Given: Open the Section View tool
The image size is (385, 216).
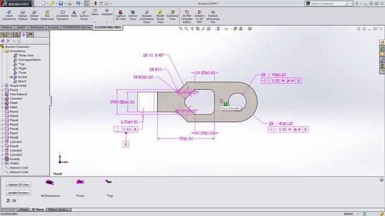Looking at the screenshot, I should 132,15.
